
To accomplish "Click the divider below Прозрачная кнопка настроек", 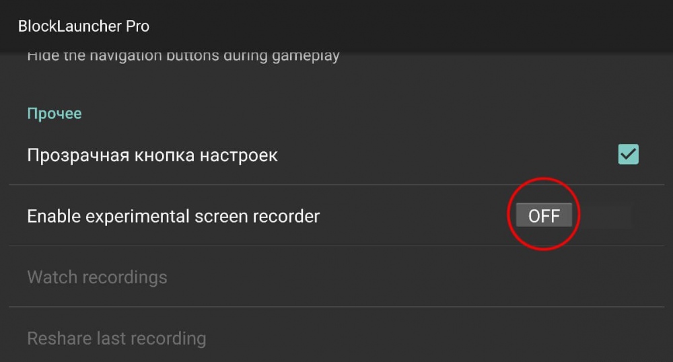I will click(x=336, y=185).
